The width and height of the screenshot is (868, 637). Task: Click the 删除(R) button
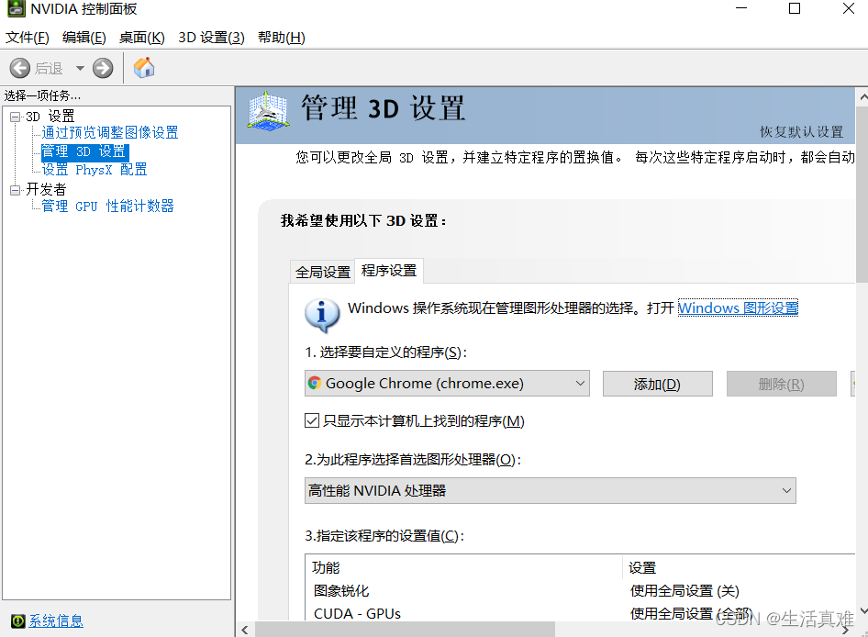(781, 384)
